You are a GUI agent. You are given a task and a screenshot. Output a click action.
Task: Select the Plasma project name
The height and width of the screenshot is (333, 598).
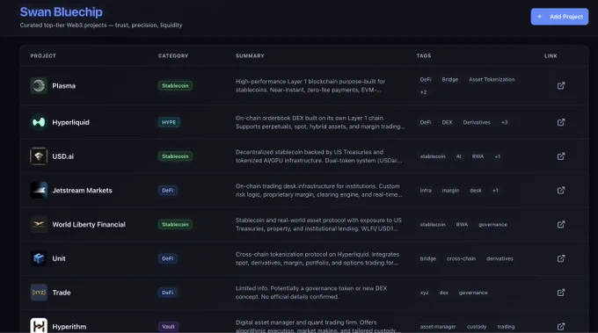pyautogui.click(x=63, y=86)
